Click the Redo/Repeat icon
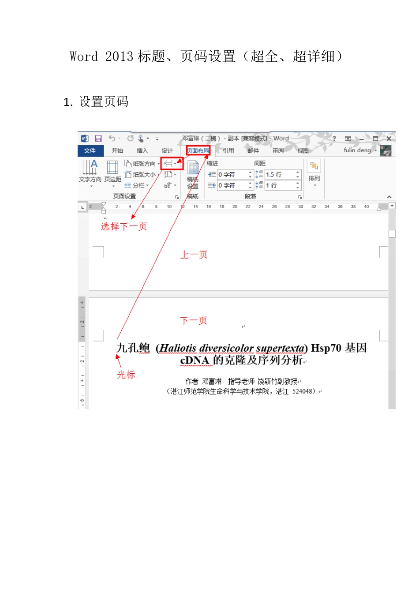Viewport: 419px width, 593px height. [x=130, y=138]
